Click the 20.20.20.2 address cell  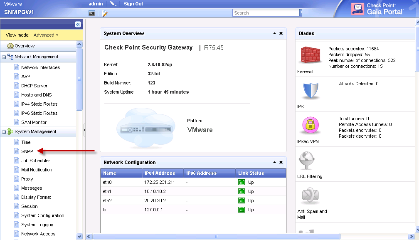[x=163, y=200]
